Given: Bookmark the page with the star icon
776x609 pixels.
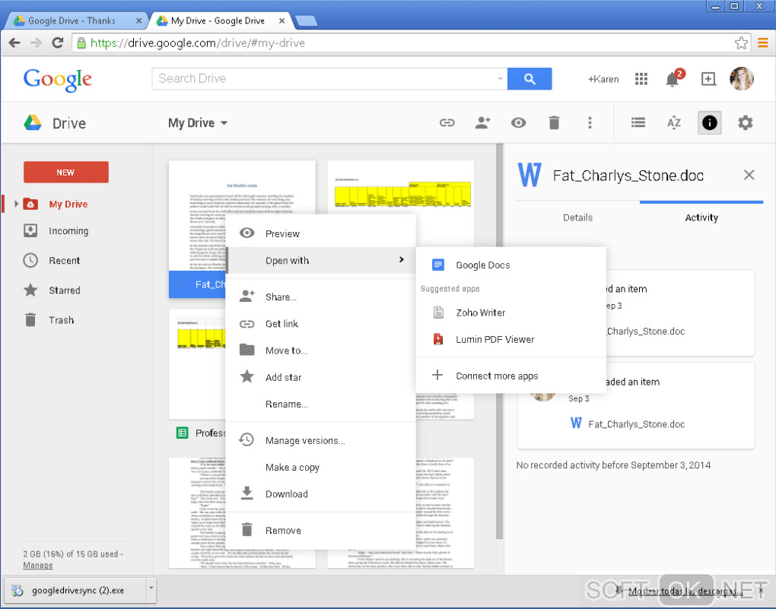Looking at the screenshot, I should pyautogui.click(x=741, y=43).
